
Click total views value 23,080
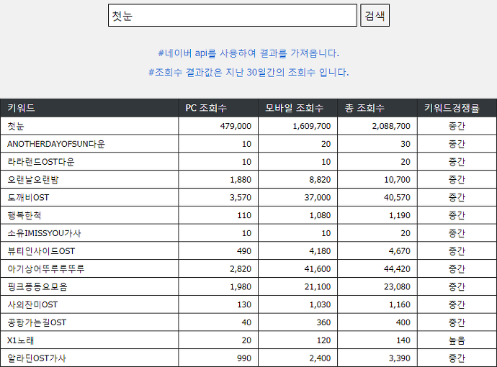pos(397,287)
